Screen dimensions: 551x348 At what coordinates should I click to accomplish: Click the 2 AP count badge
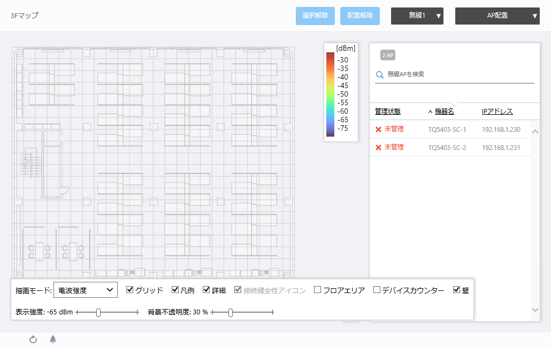pyautogui.click(x=388, y=55)
